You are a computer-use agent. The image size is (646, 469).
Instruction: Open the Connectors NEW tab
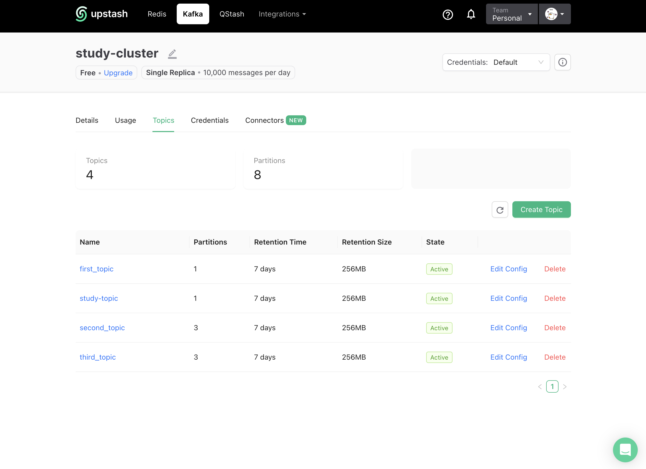point(276,120)
